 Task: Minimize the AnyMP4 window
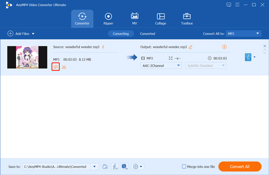click(x=246, y=5)
